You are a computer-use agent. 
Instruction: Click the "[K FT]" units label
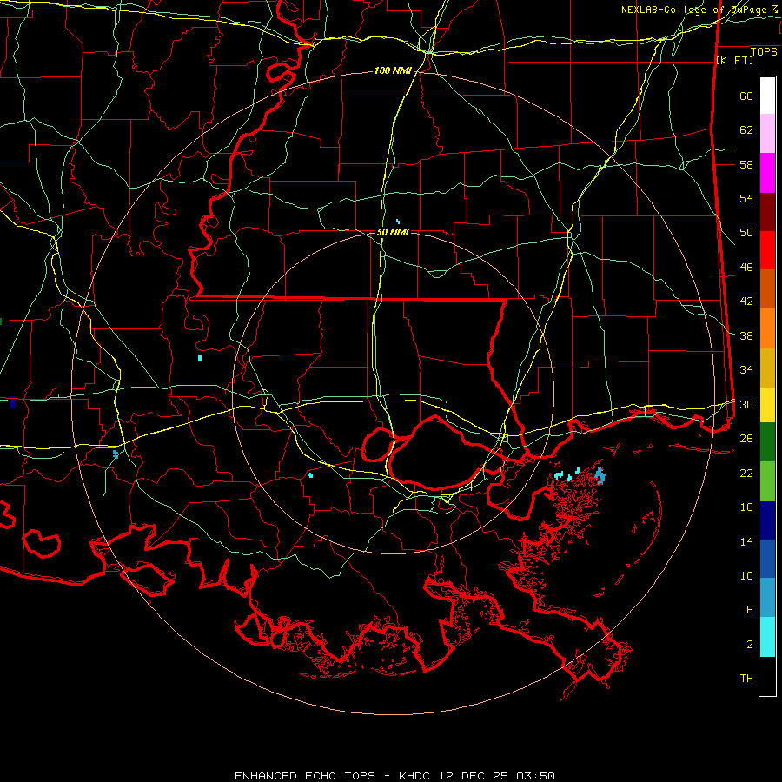(734, 61)
